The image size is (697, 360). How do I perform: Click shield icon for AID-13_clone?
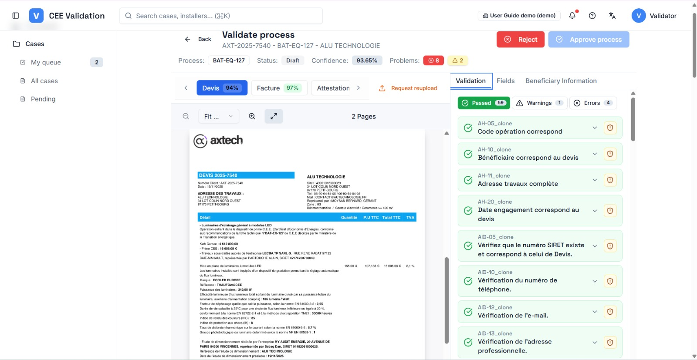coord(610,343)
